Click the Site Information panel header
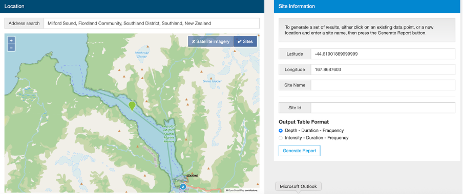The width and height of the screenshot is (463, 194). (367, 6)
